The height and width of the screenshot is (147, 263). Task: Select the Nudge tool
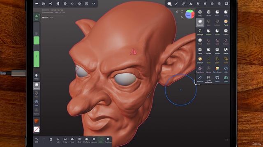tap(217, 51)
